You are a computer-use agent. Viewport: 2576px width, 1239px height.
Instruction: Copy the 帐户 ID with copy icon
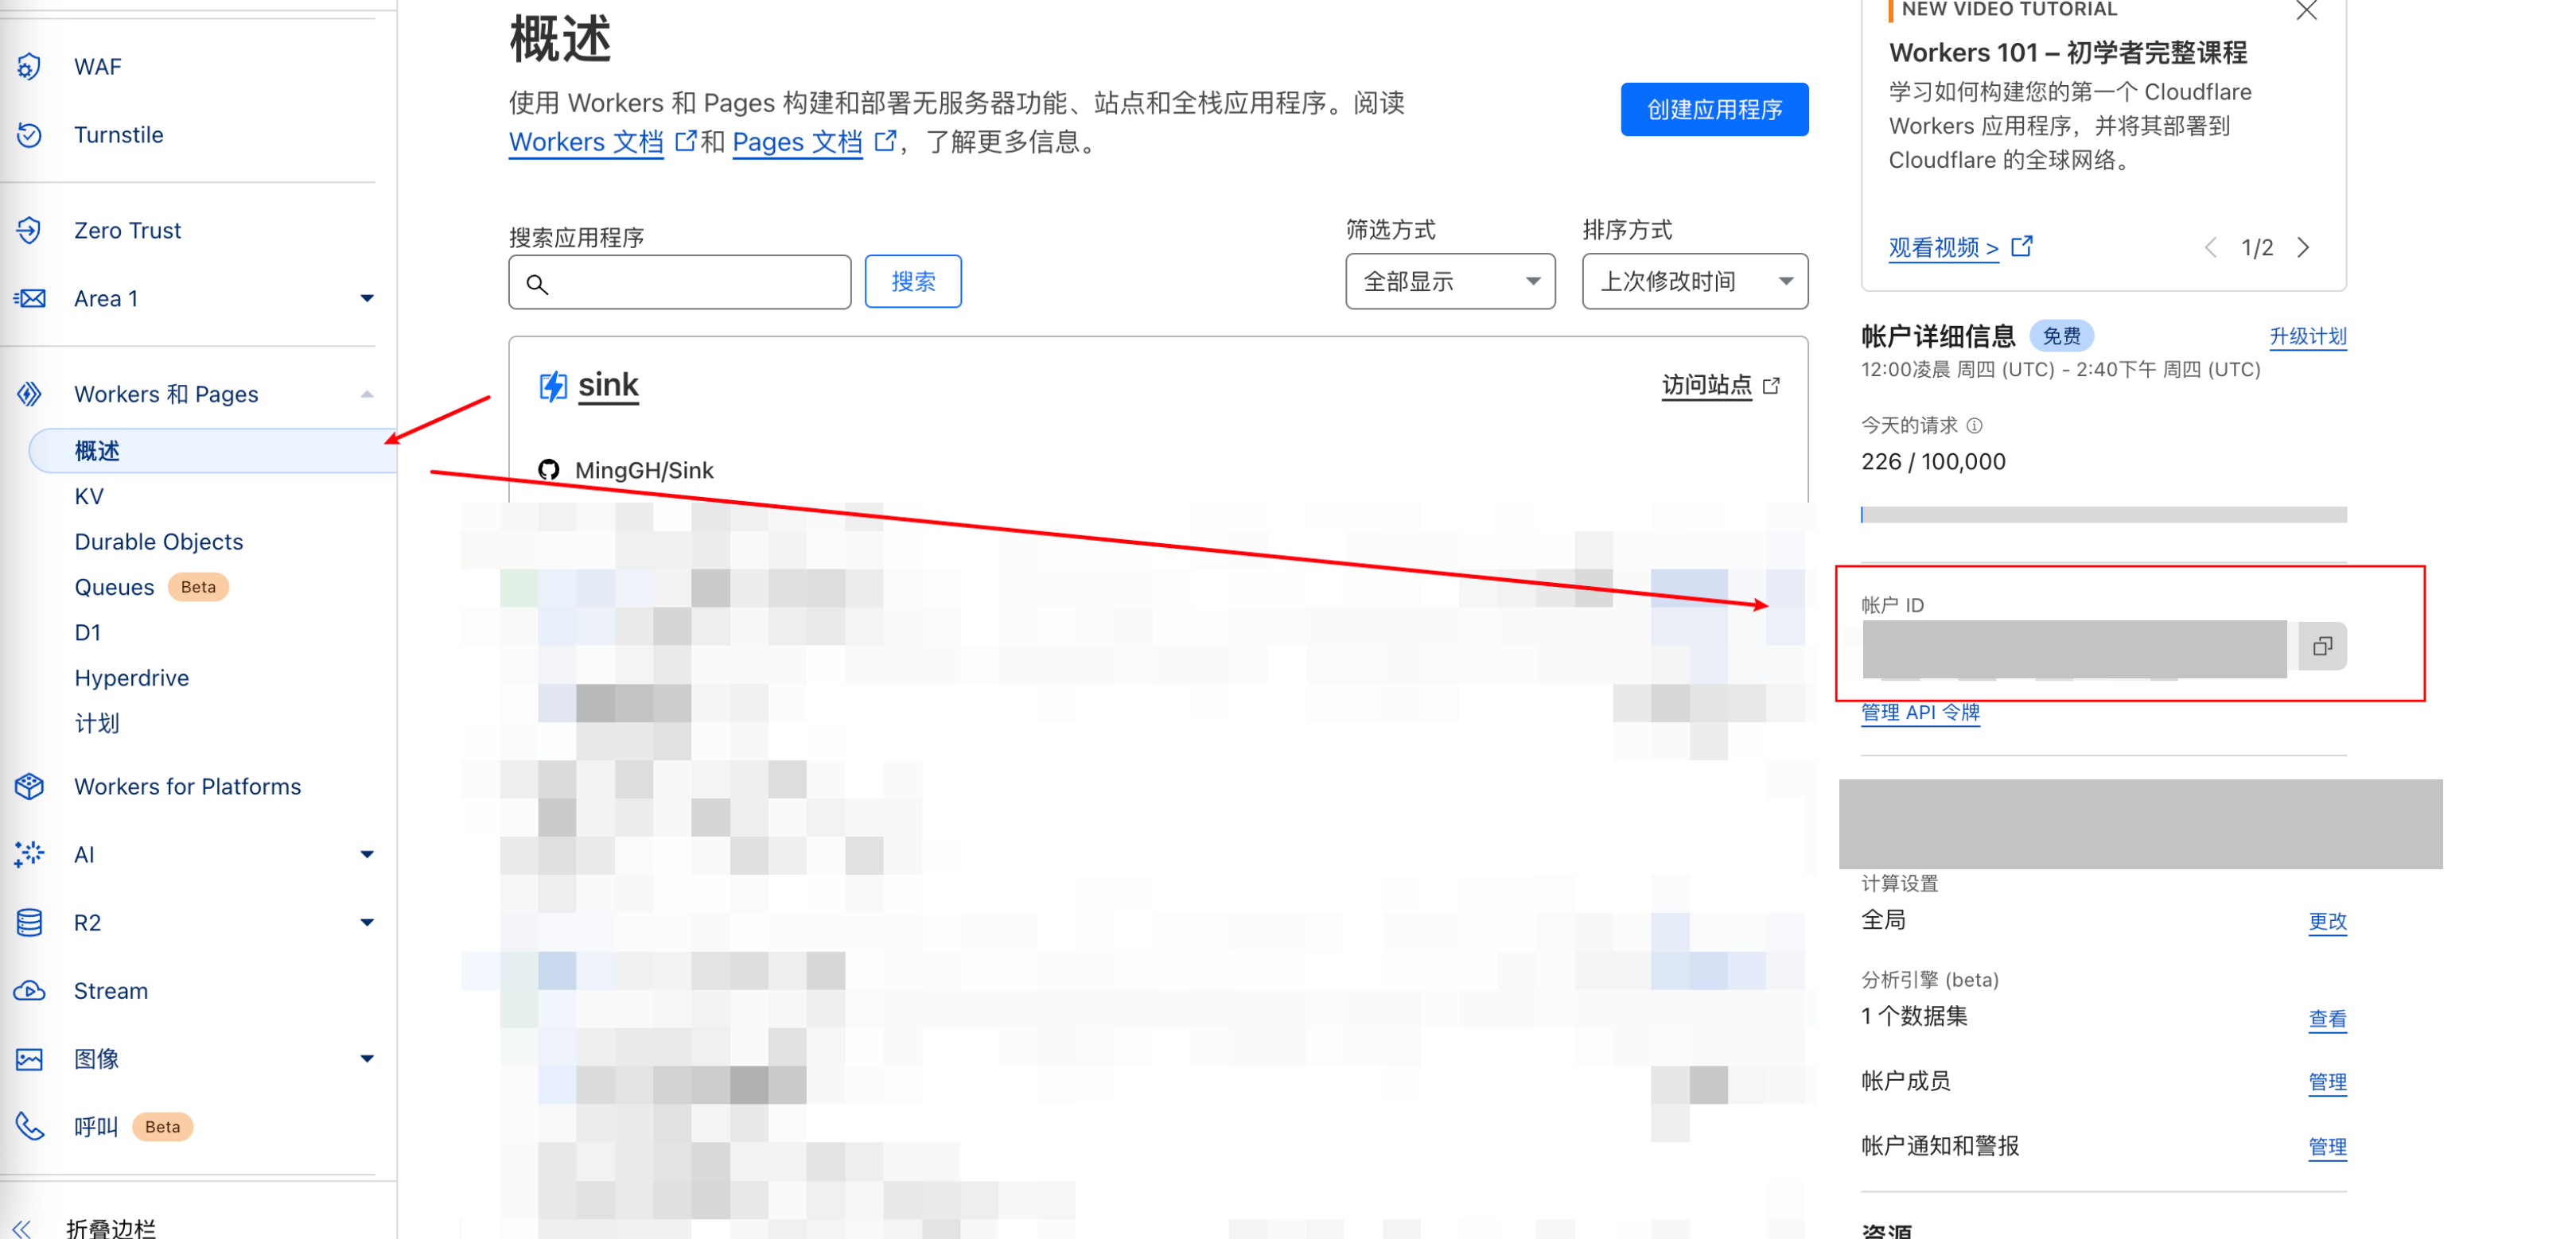2322,646
